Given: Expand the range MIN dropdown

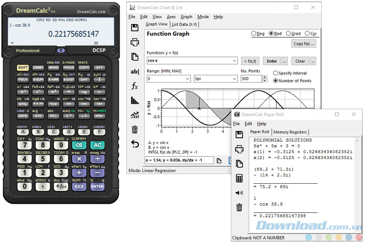Looking at the screenshot, I should (188, 78).
